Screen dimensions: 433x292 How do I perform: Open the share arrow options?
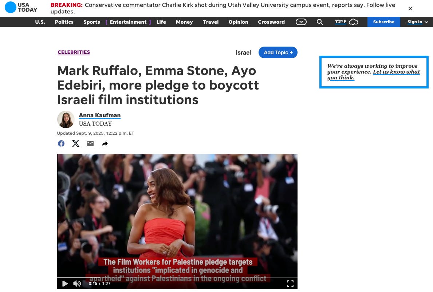(x=105, y=143)
